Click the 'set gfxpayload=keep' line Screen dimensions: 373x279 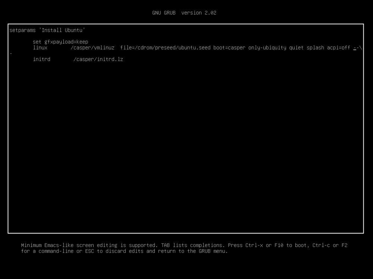60,42
